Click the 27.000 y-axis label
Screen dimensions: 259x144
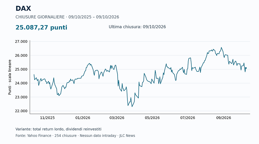pyautogui.click(x=21, y=42)
